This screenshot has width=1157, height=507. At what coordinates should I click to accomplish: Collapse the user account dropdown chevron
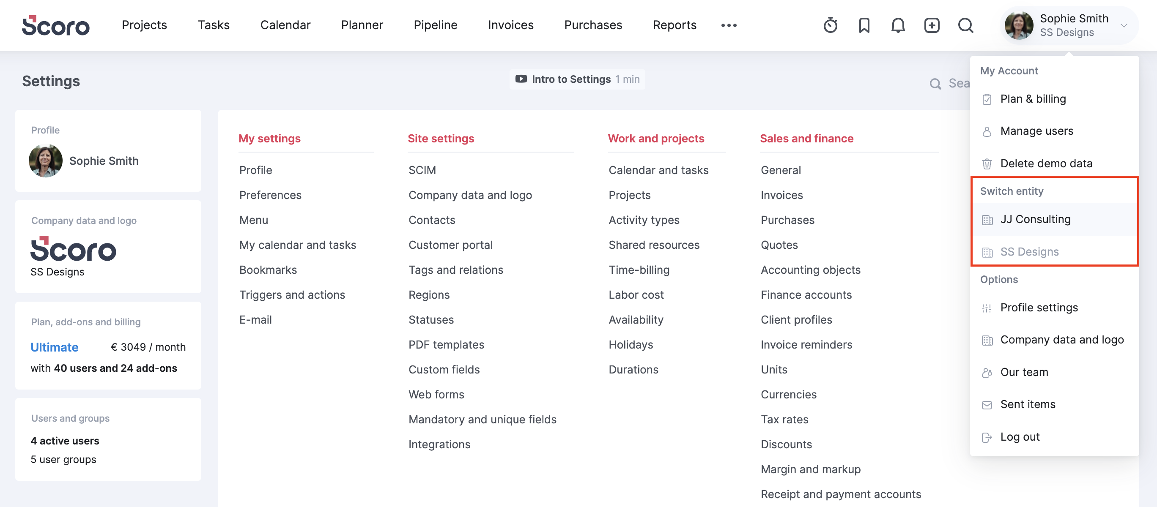point(1124,25)
